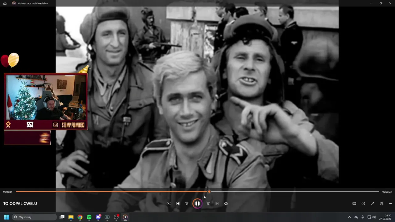Open OBS Studio from the taskbar

(x=116, y=217)
